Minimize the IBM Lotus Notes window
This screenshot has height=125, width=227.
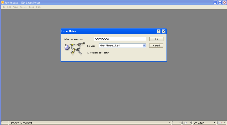[x=215, y=2]
